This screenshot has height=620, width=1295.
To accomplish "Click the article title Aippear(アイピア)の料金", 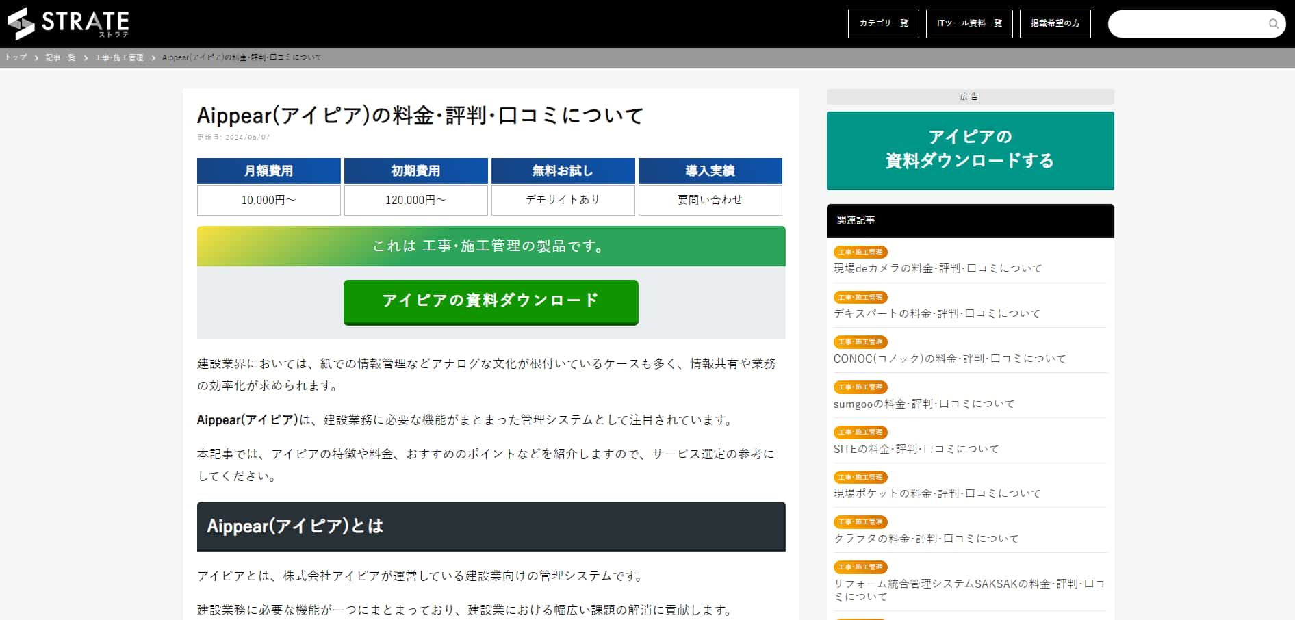I will click(420, 116).
